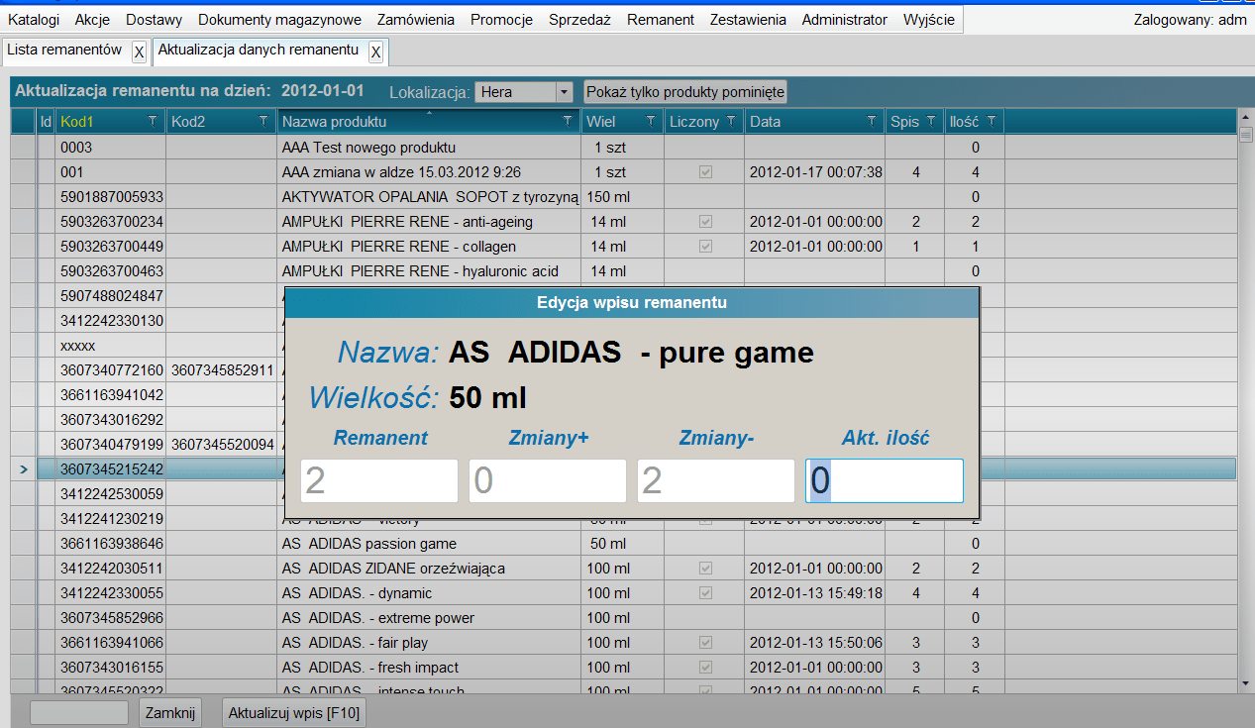The image size is (1255, 728).
Task: Click the 150 ml size cell
Action: tap(622, 197)
